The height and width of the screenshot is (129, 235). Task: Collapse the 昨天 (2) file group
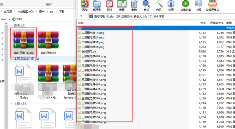[x=11, y=26]
